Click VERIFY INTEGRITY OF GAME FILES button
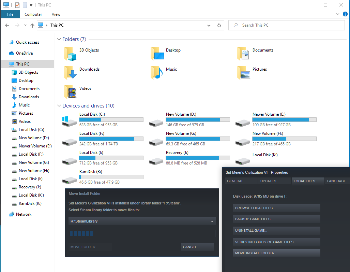The width and height of the screenshot is (350, 272). 277,242
